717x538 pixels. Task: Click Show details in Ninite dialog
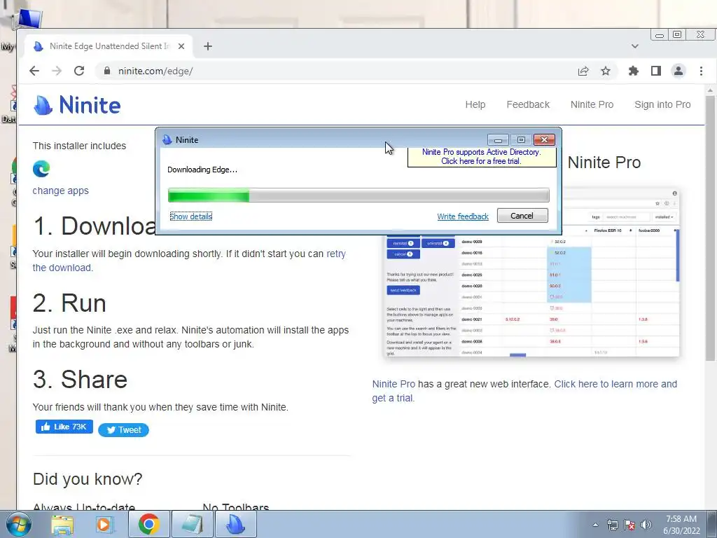tap(190, 216)
